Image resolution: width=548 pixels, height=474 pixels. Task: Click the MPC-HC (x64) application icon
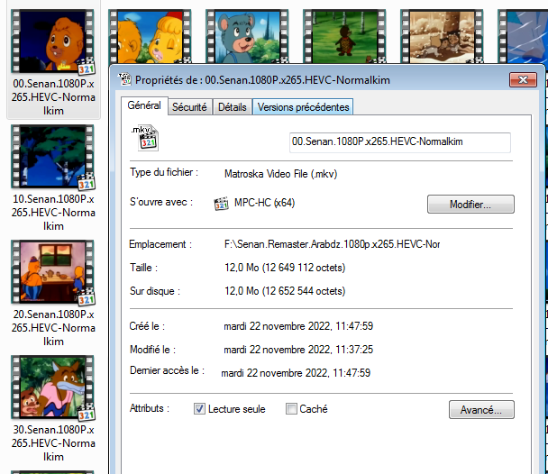221,204
